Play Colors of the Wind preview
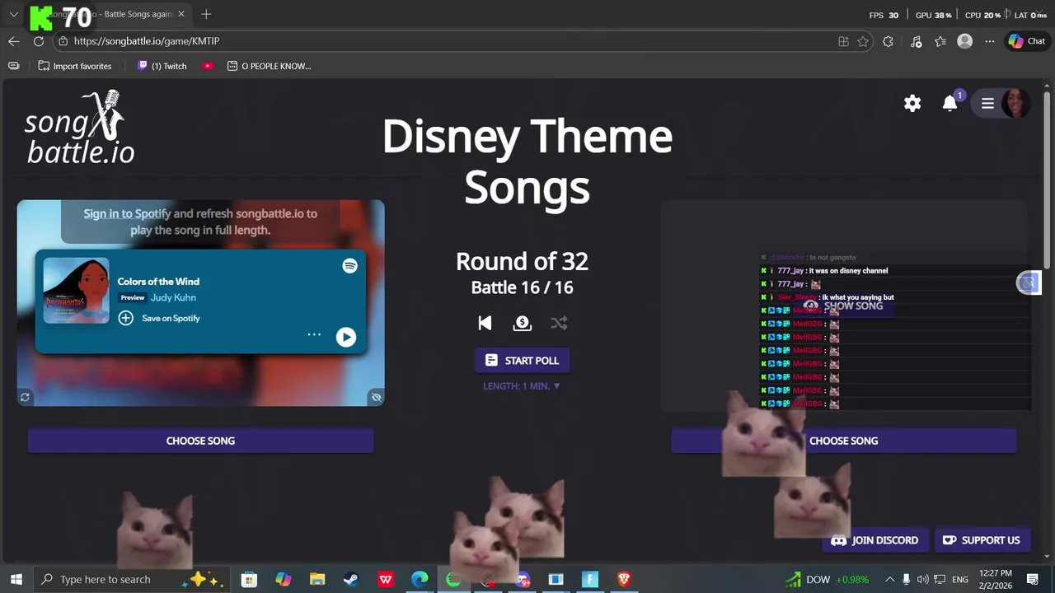Viewport: 1055px width, 593px height. click(x=345, y=337)
